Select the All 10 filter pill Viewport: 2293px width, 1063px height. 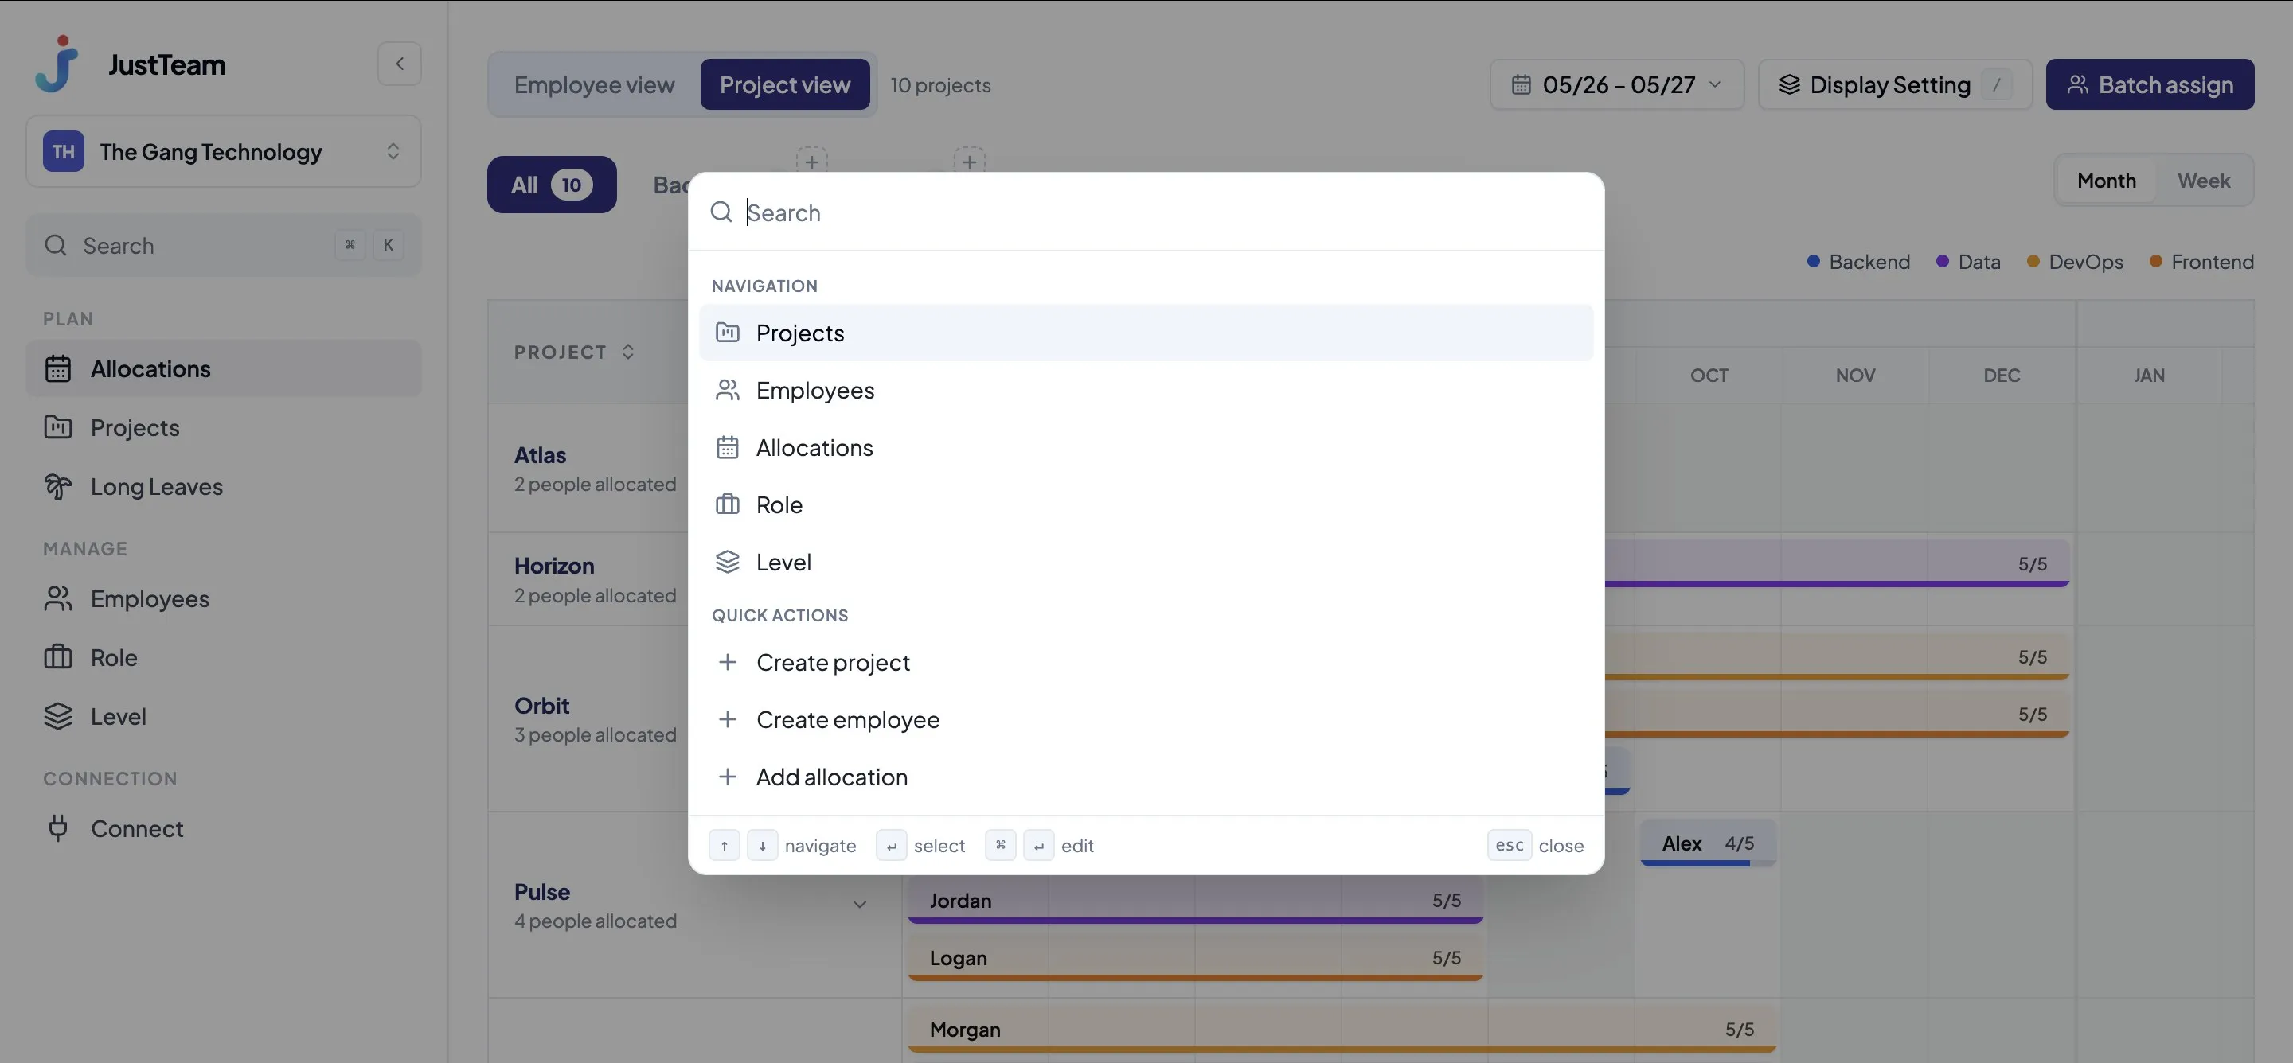552,184
